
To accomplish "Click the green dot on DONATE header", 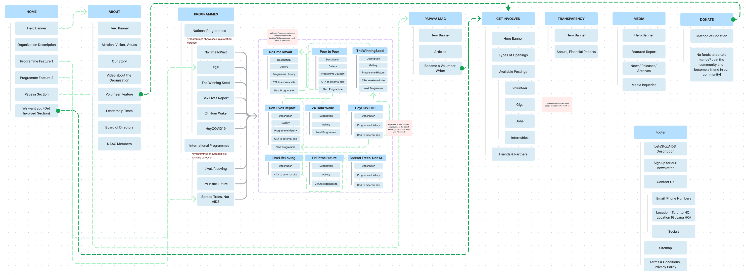I will coord(733,20).
